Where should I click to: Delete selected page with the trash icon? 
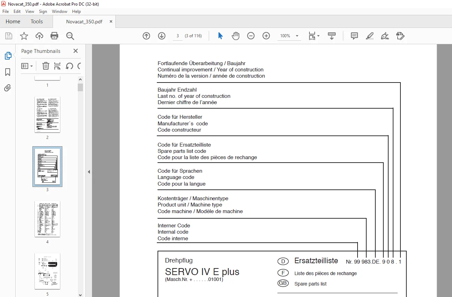pos(46,66)
